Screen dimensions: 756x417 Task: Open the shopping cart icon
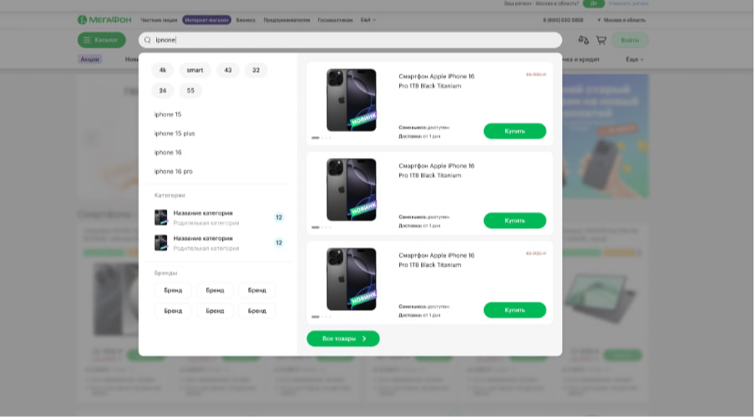(x=601, y=40)
